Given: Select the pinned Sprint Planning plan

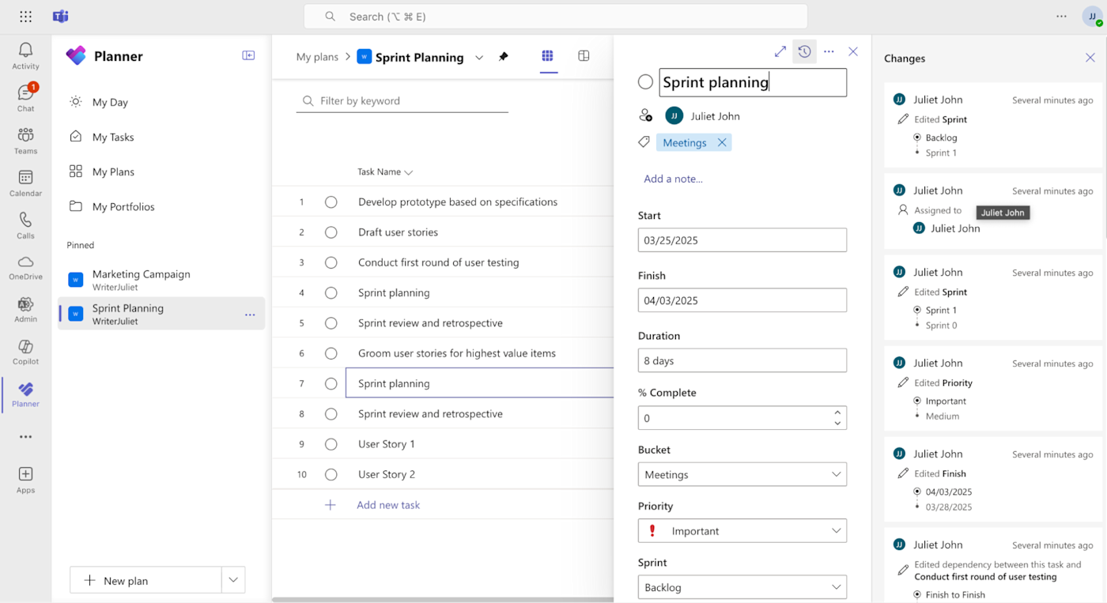Looking at the screenshot, I should pos(161,314).
